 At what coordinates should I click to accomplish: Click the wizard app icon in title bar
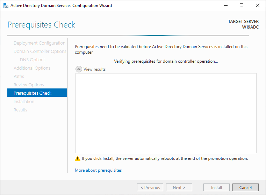pos(6,6)
